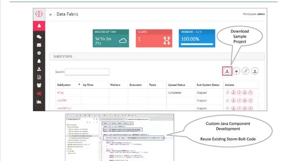Image resolution: width=287 pixels, height=161 pixels.
Task: Click the 3d 5h 2m 21s uptime value
Action: [103, 41]
